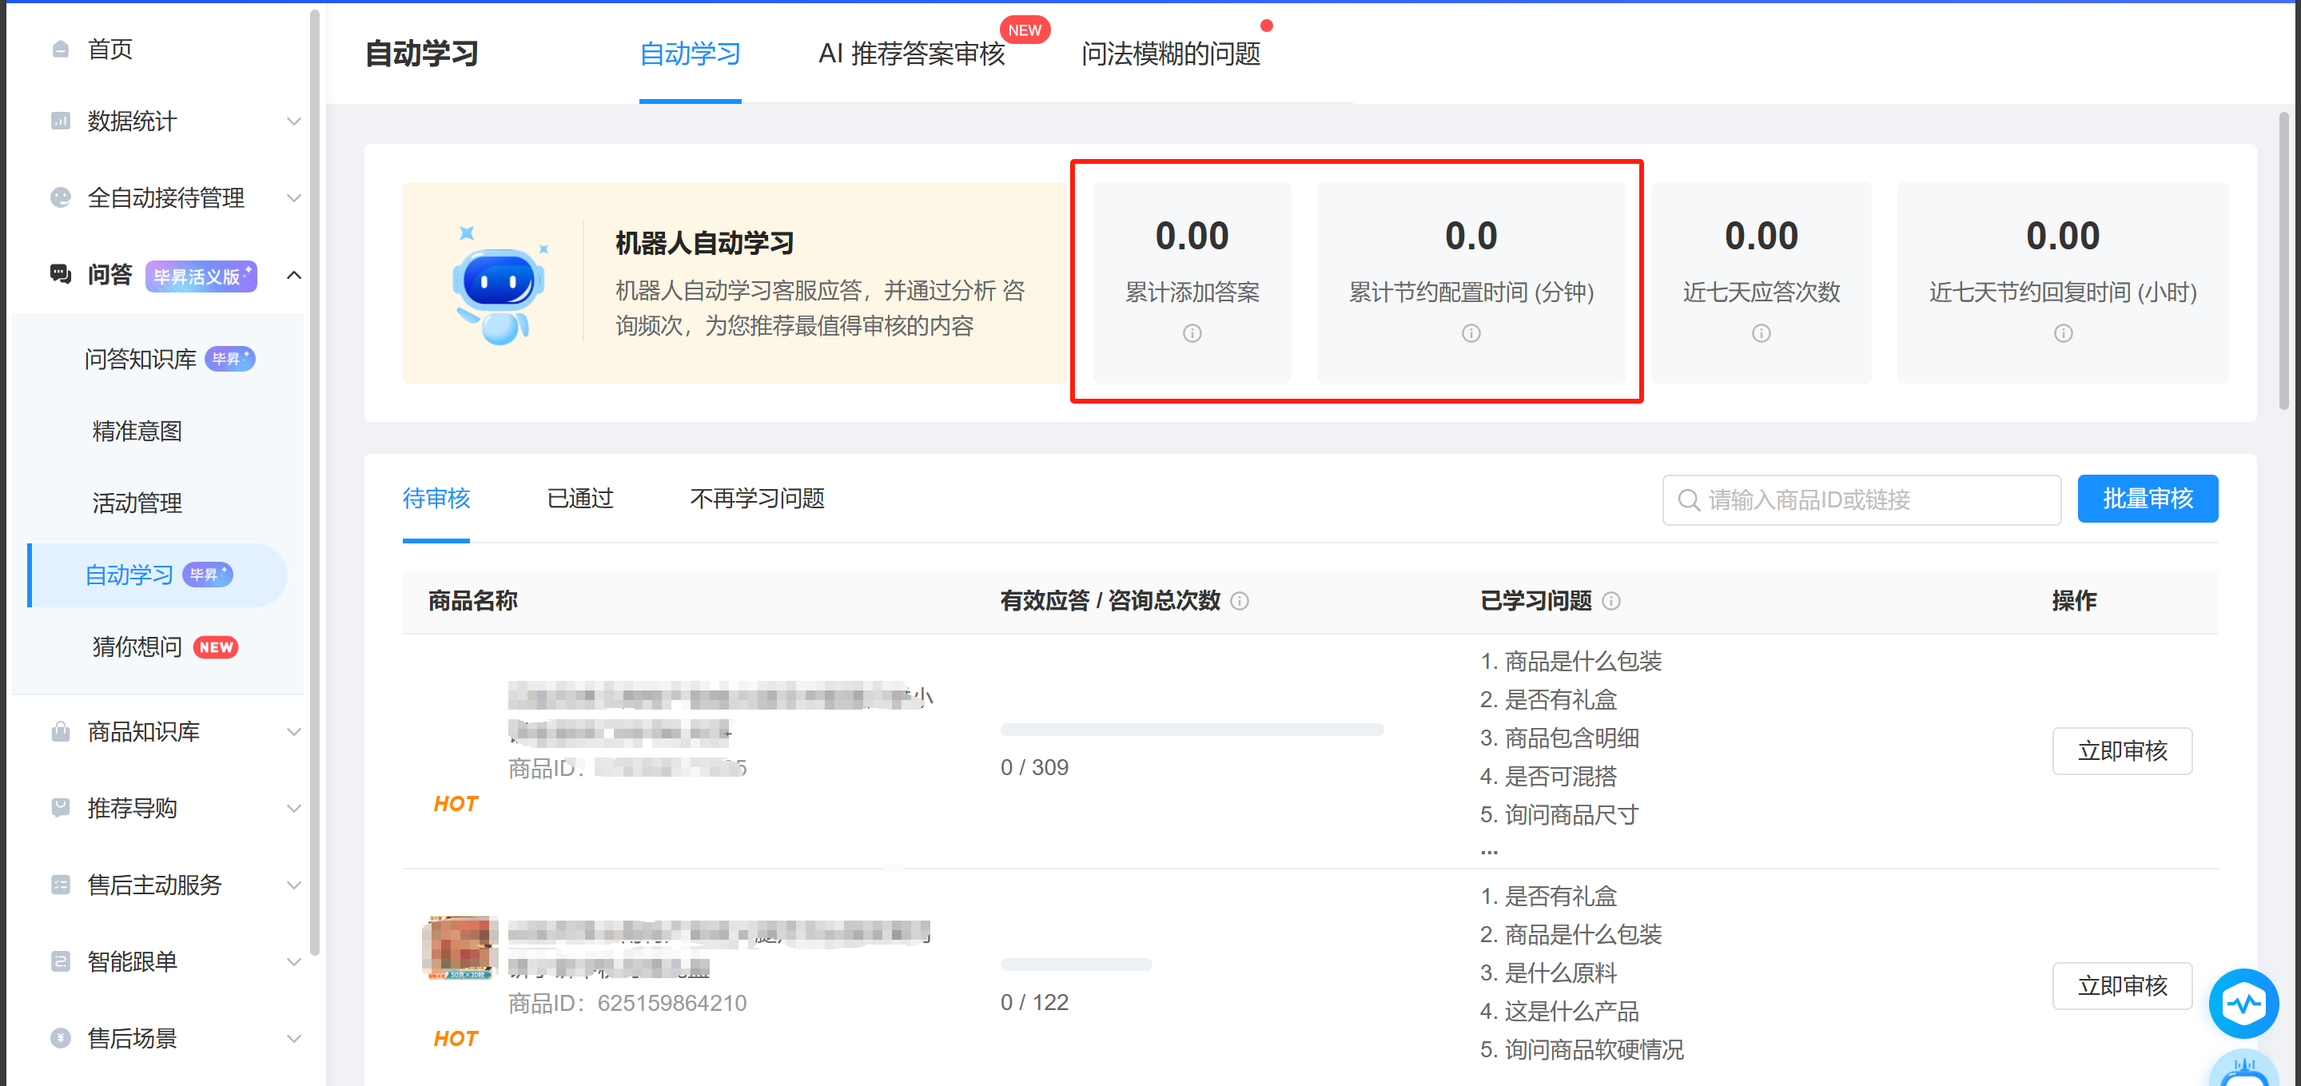The height and width of the screenshot is (1086, 2301).
Task: Click the 推荐导购 sidebar icon
Action: [x=60, y=808]
